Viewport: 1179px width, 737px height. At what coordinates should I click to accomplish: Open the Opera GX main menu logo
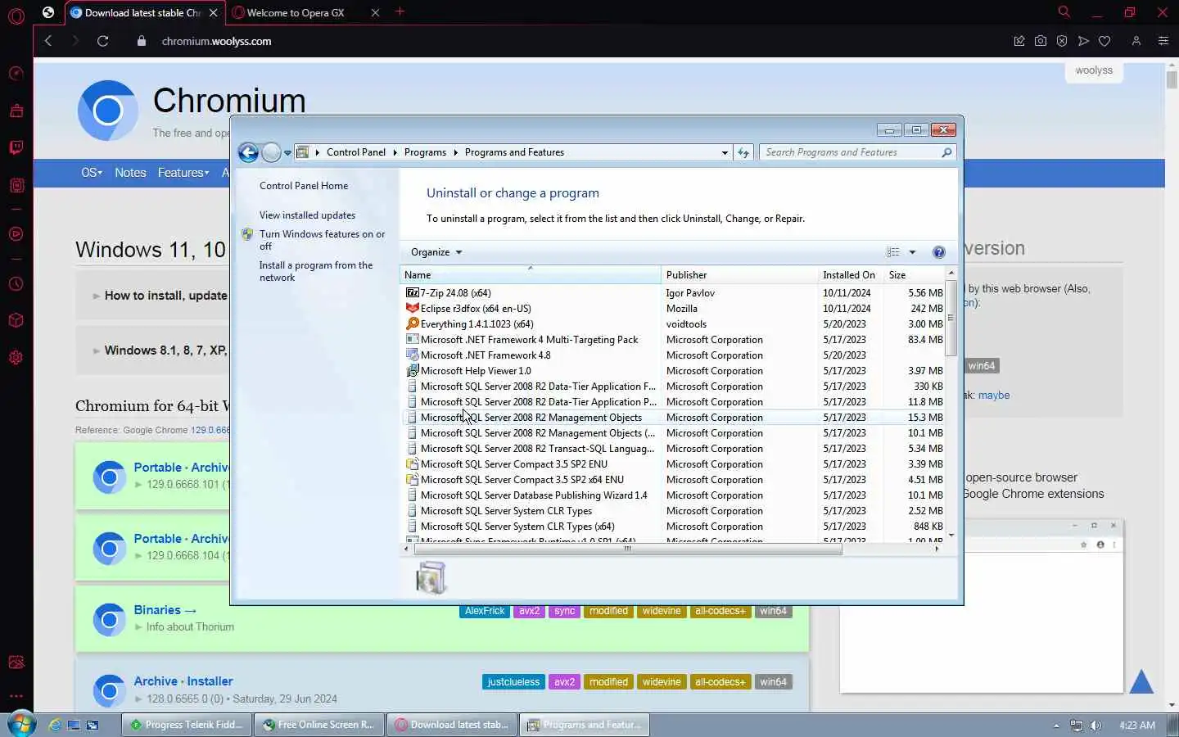[16, 16]
